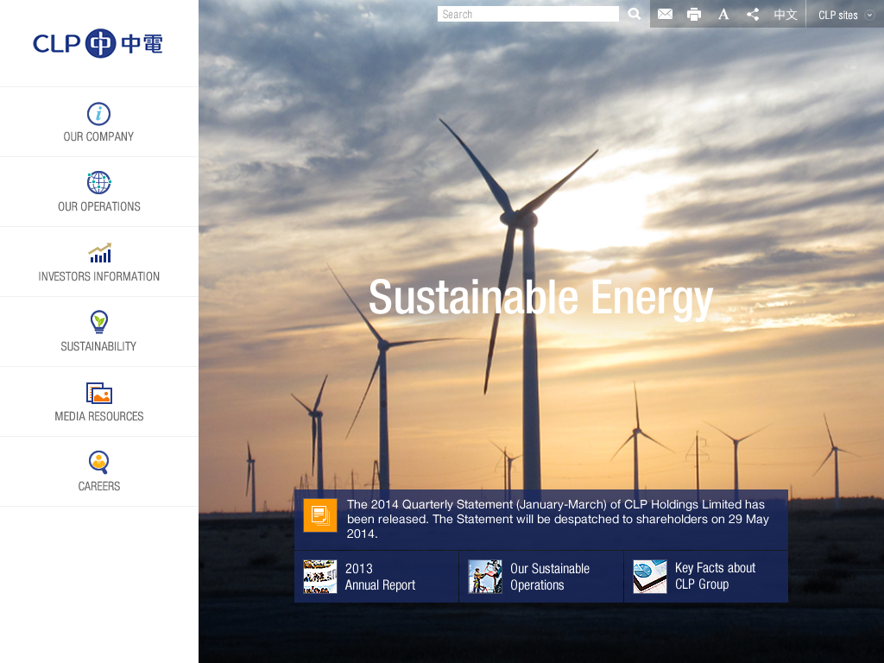The height and width of the screenshot is (663, 884).
Task: Click the search magnifier icon
Action: 635,14
